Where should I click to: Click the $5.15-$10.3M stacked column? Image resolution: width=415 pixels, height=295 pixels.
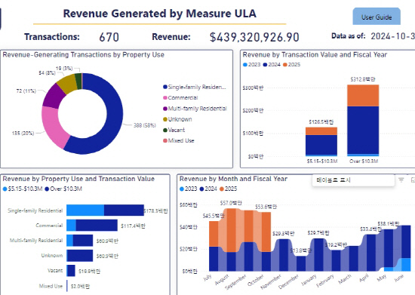pos(321,142)
